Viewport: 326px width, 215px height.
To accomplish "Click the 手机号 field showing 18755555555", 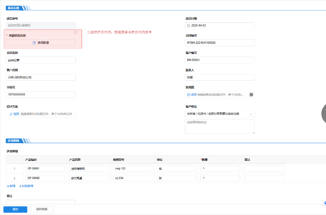I will pyautogui.click(x=41, y=95).
